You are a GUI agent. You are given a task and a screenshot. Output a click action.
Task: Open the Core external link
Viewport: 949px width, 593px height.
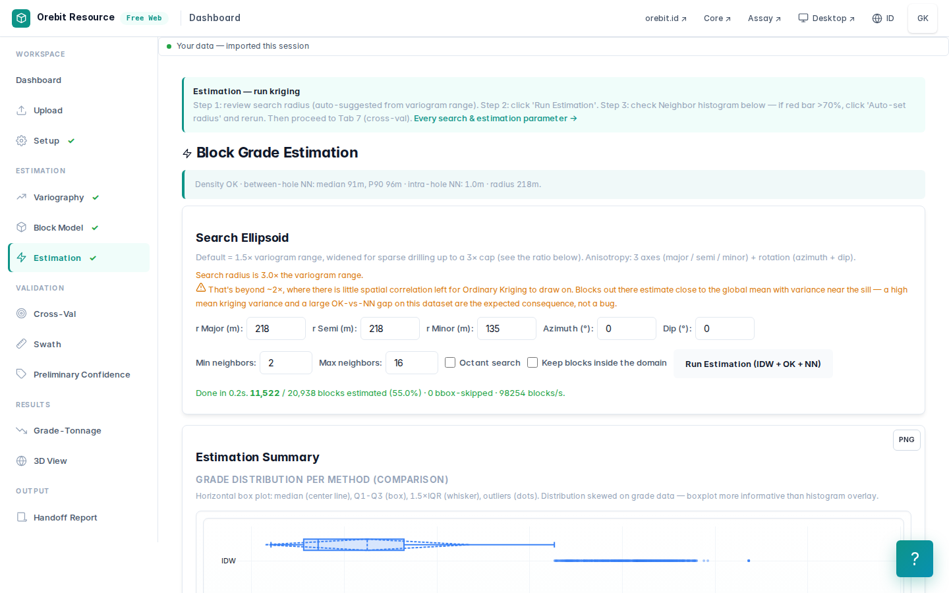[717, 18]
